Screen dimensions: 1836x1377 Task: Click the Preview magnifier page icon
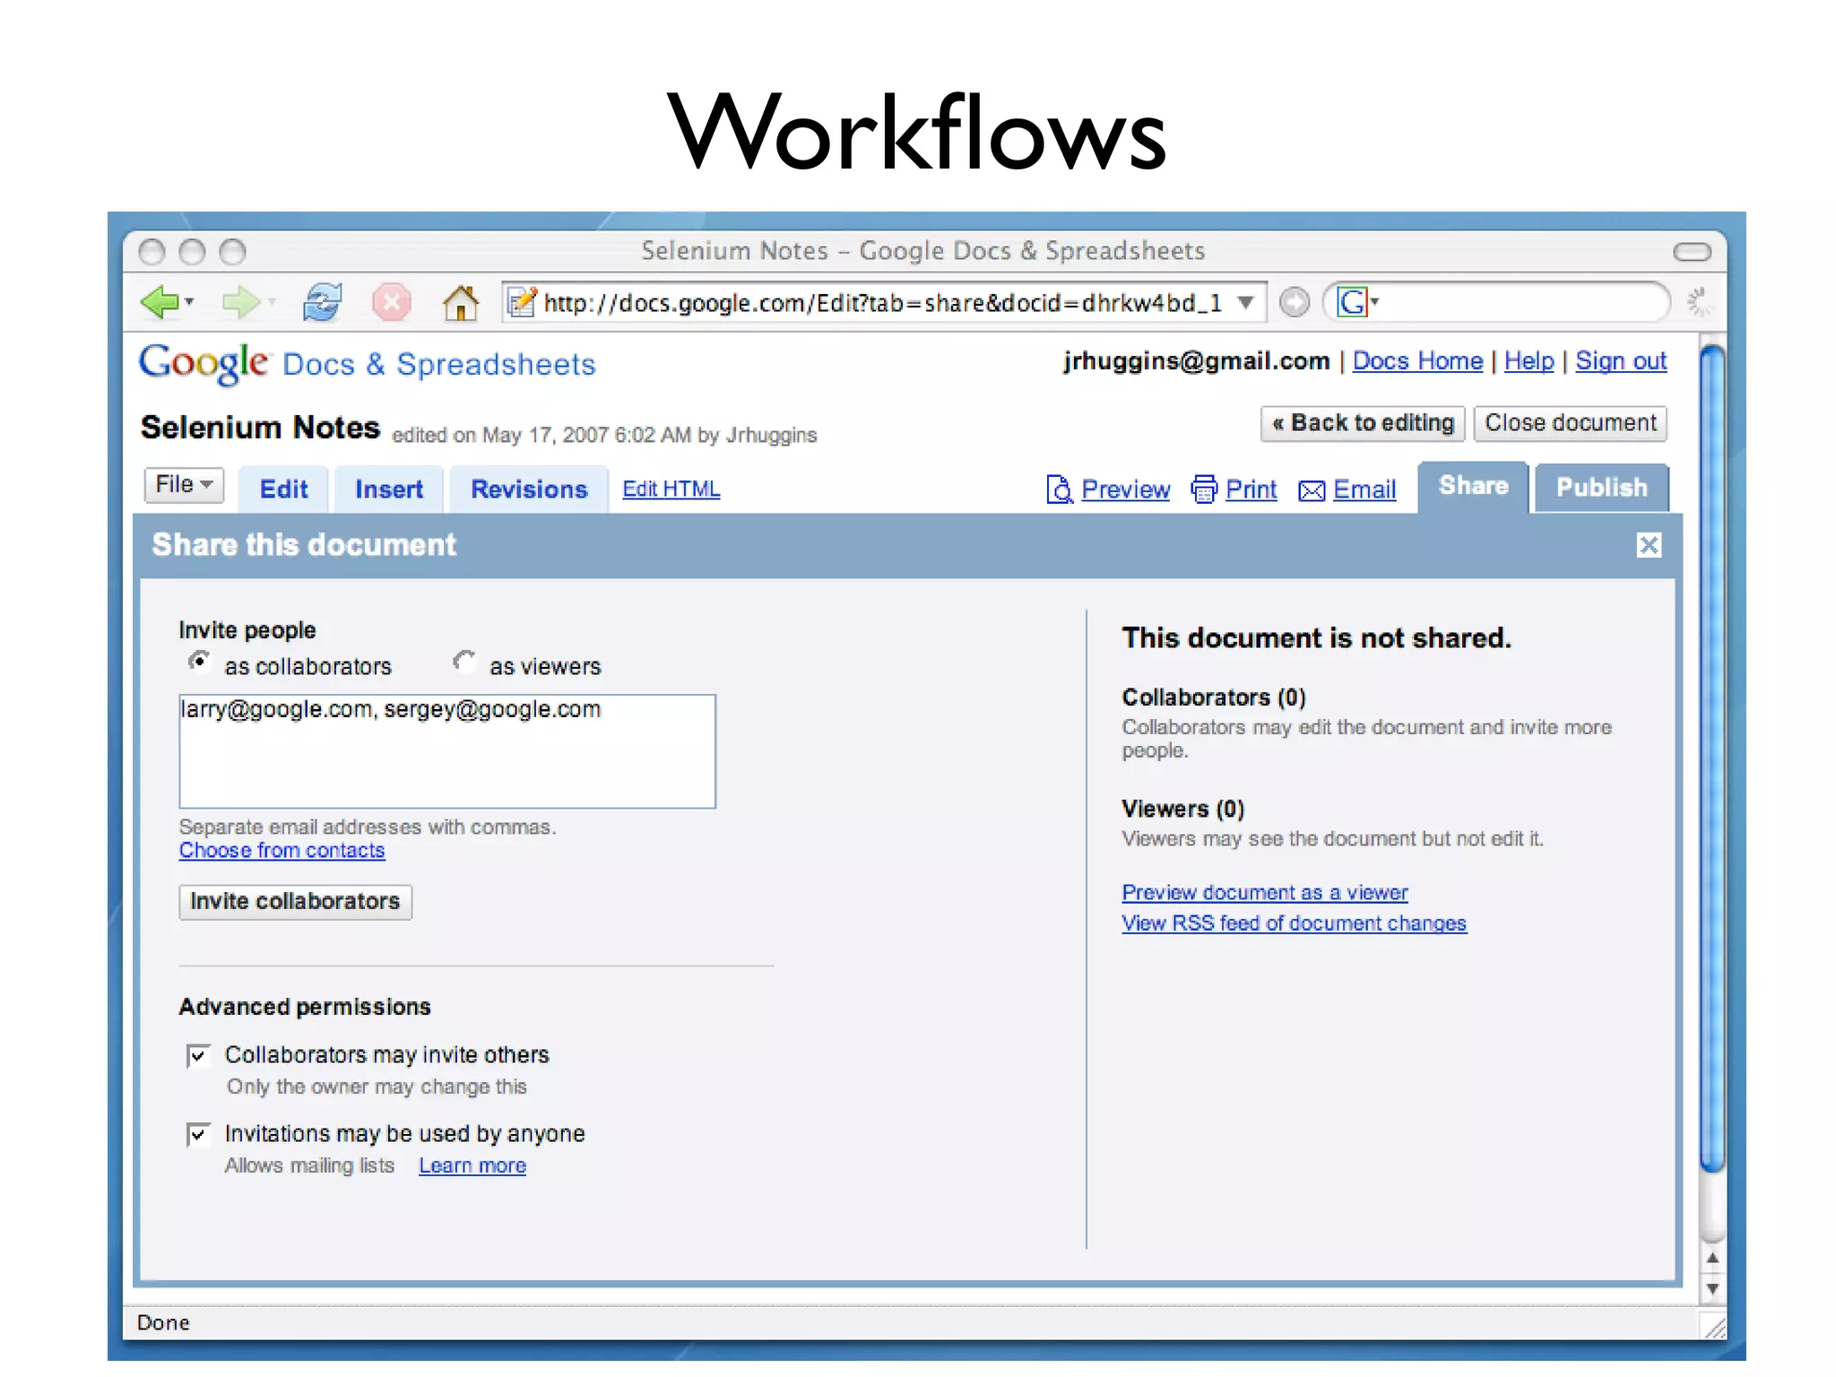pos(1060,489)
